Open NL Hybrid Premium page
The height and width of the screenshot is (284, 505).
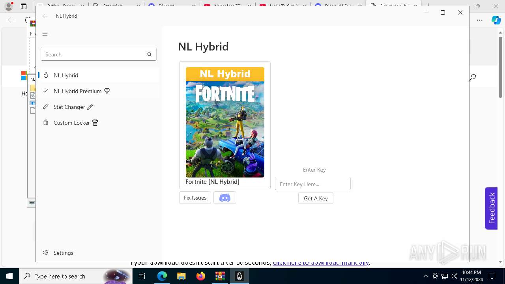tap(99, 91)
